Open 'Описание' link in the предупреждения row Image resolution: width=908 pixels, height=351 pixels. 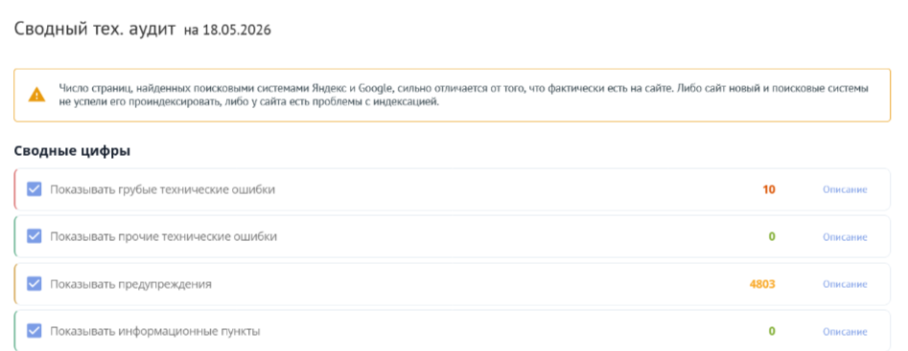pyautogui.click(x=845, y=285)
